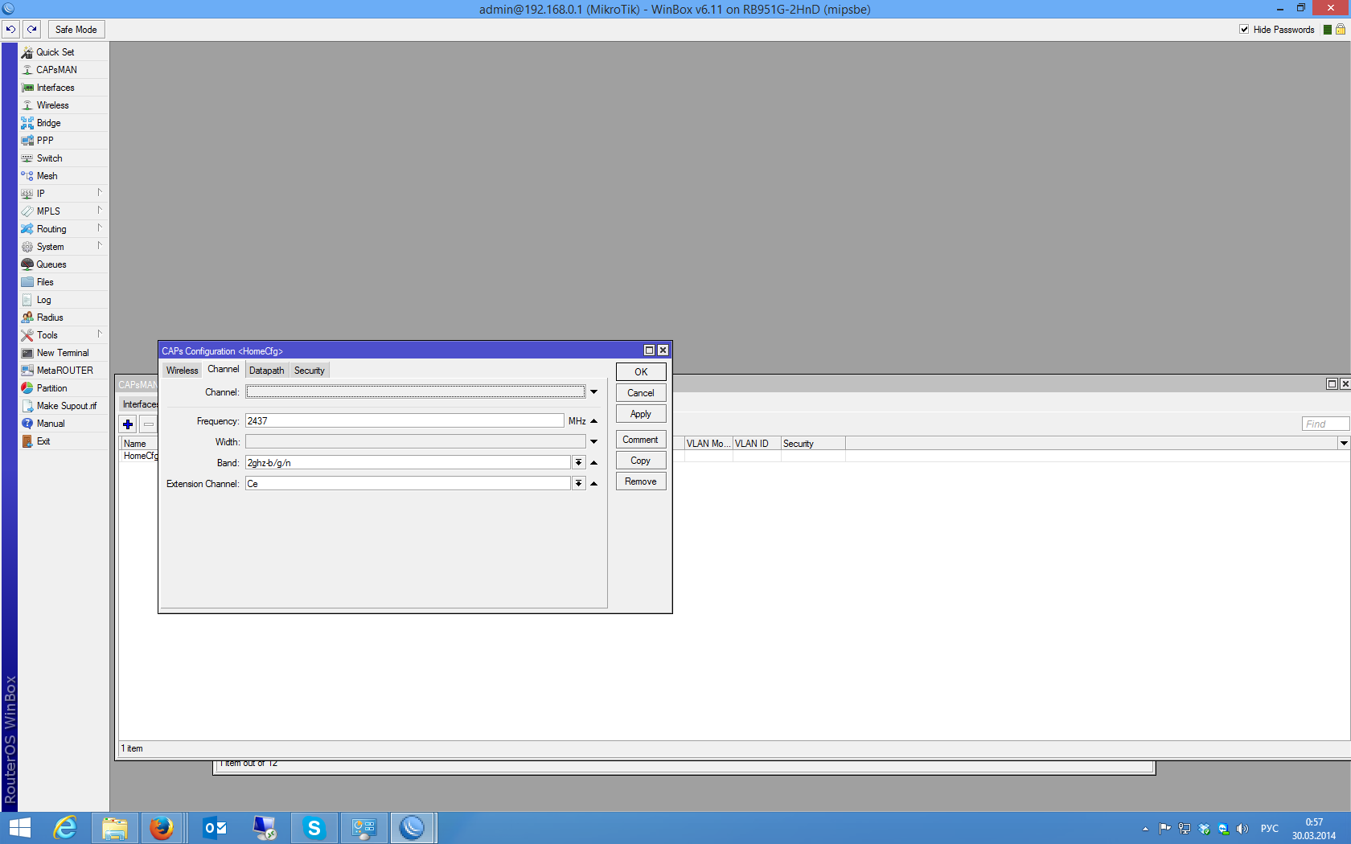Toggle the Hide Passwords checkbox
Screen dimensions: 1351x844
1244,30
